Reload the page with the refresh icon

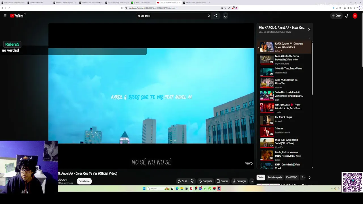click(9, 8)
